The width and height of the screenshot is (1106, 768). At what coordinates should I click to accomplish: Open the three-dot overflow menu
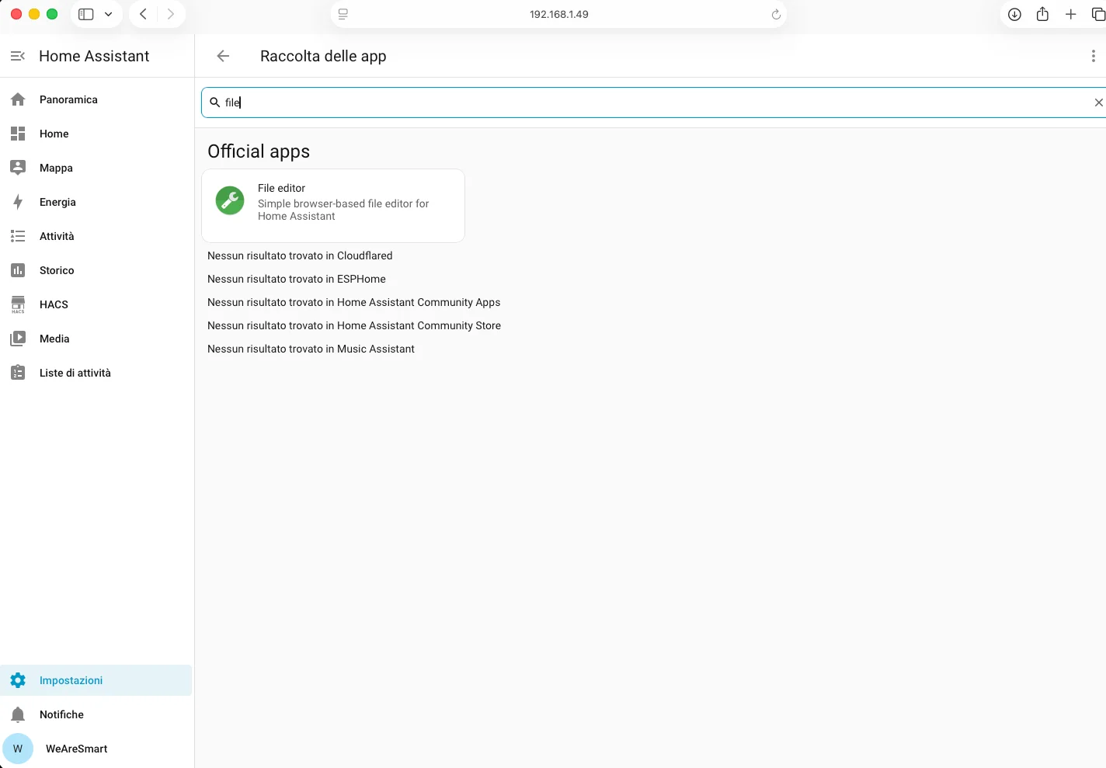coord(1094,56)
